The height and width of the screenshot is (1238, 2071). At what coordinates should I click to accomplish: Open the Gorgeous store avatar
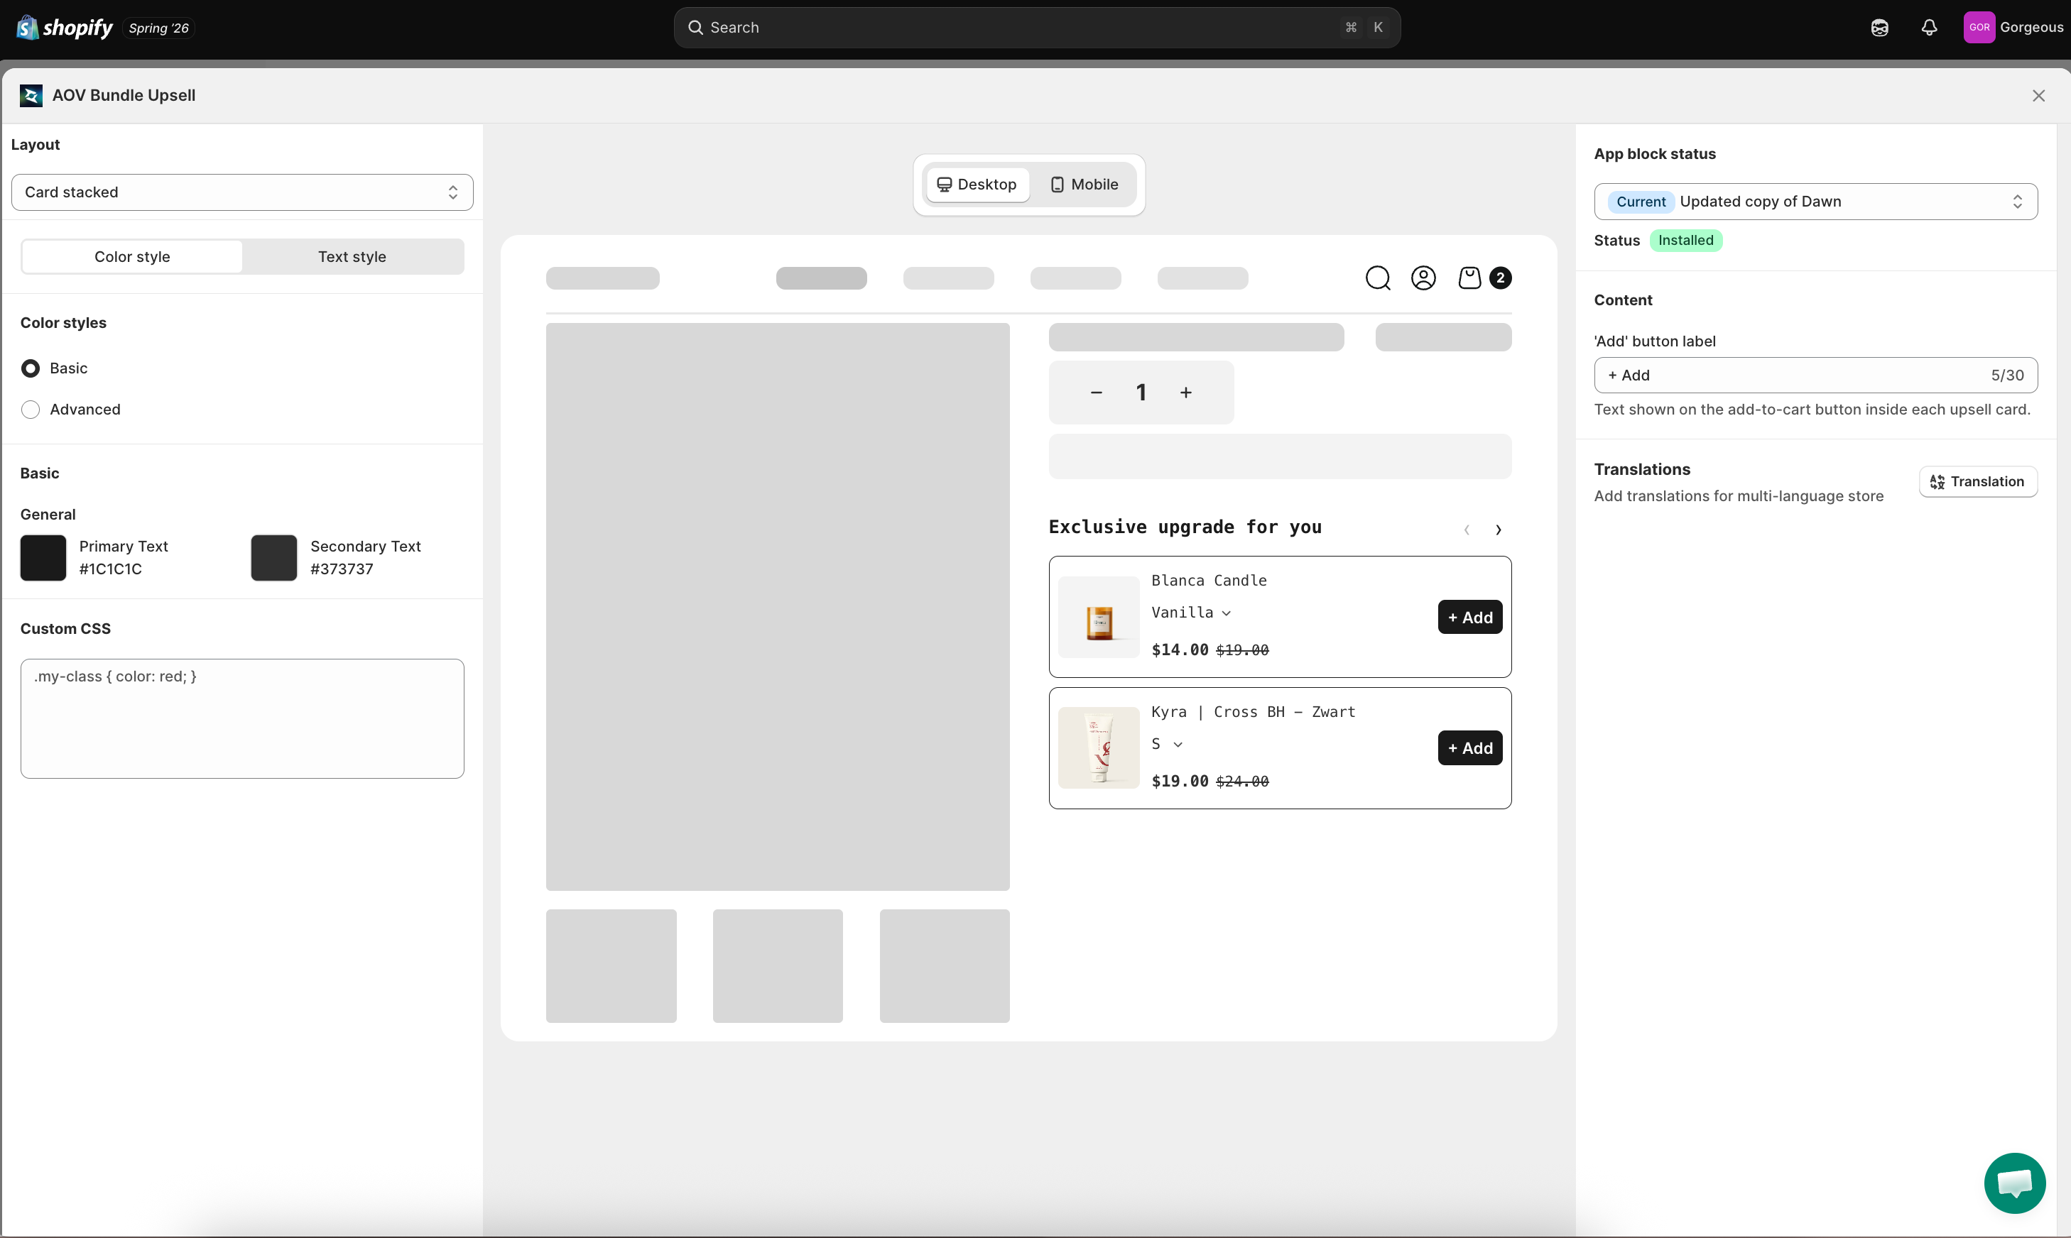click(x=1979, y=28)
